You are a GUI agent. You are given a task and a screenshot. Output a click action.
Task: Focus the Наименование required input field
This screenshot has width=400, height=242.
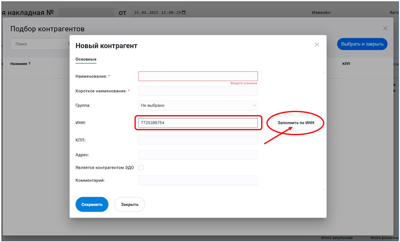pyautogui.click(x=198, y=76)
